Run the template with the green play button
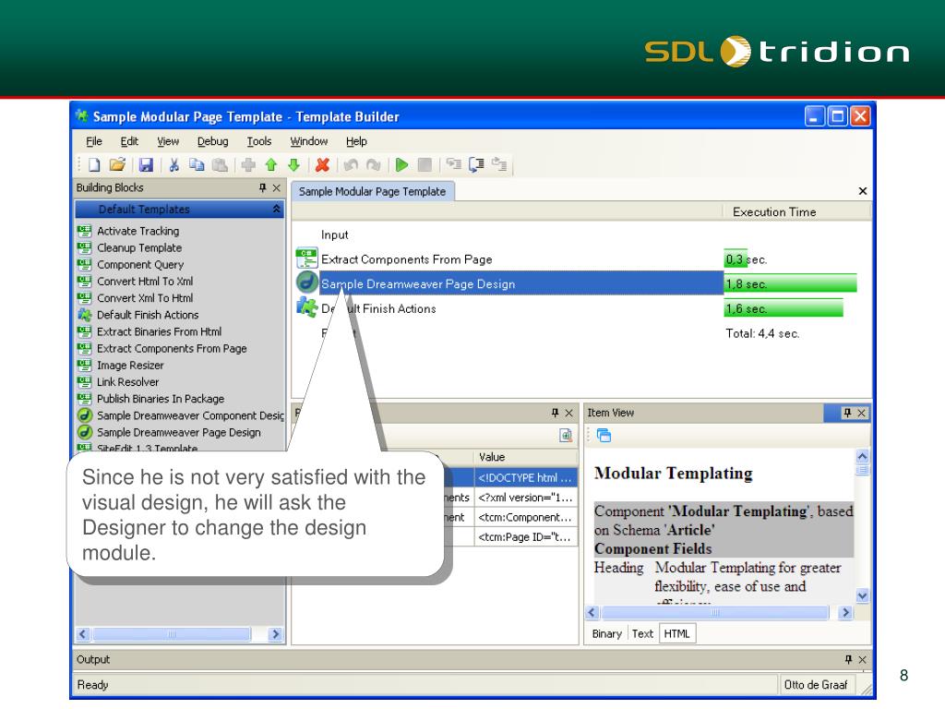945x709 pixels. [402, 164]
